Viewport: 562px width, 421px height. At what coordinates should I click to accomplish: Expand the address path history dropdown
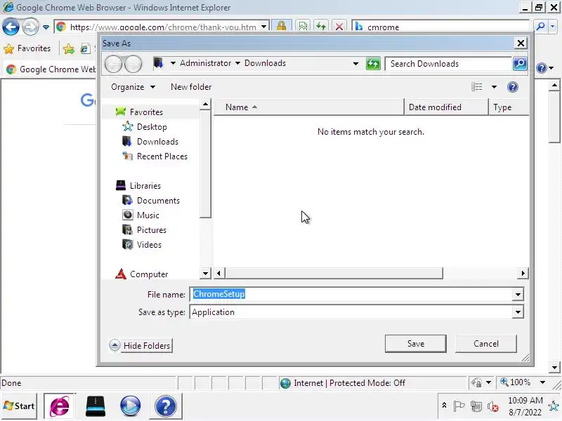coord(355,64)
